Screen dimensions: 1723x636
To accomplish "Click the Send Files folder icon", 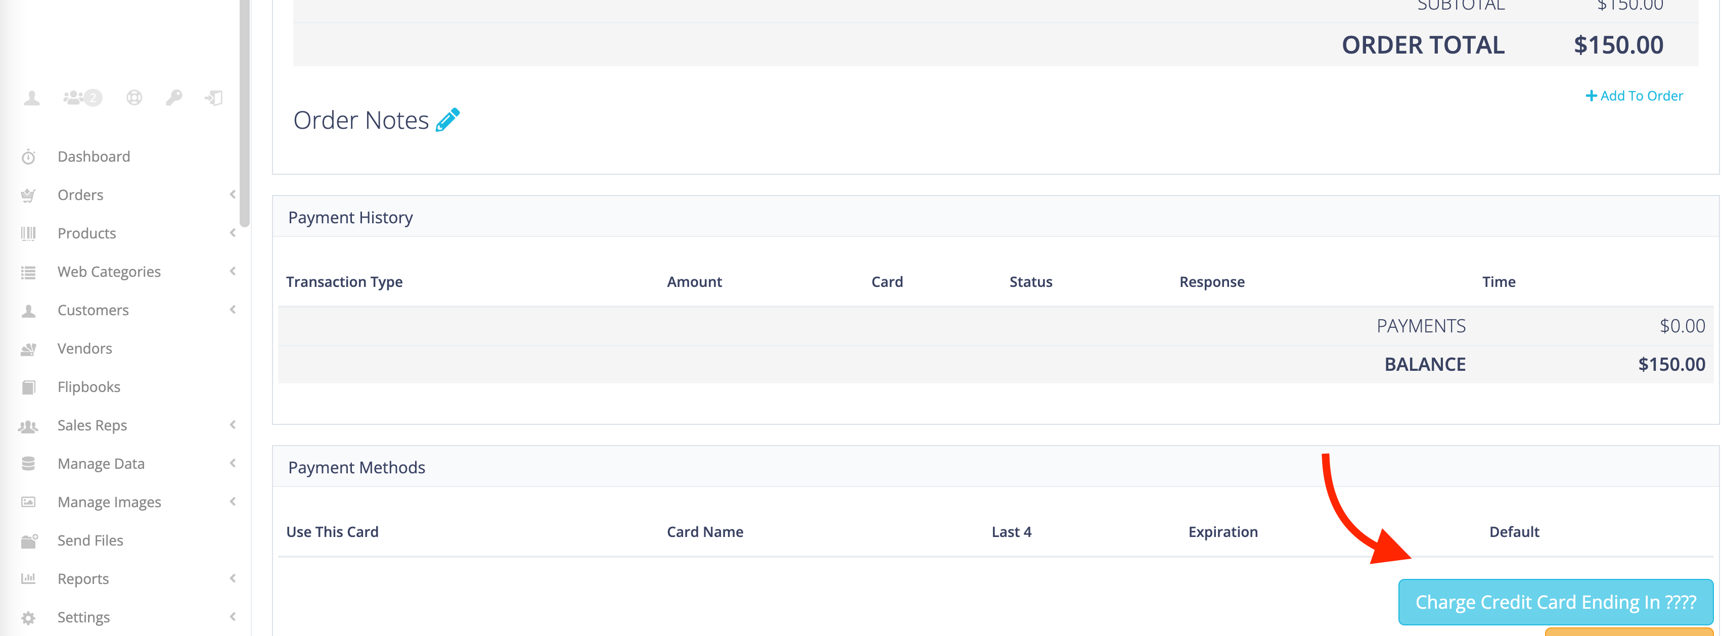I will tap(29, 541).
